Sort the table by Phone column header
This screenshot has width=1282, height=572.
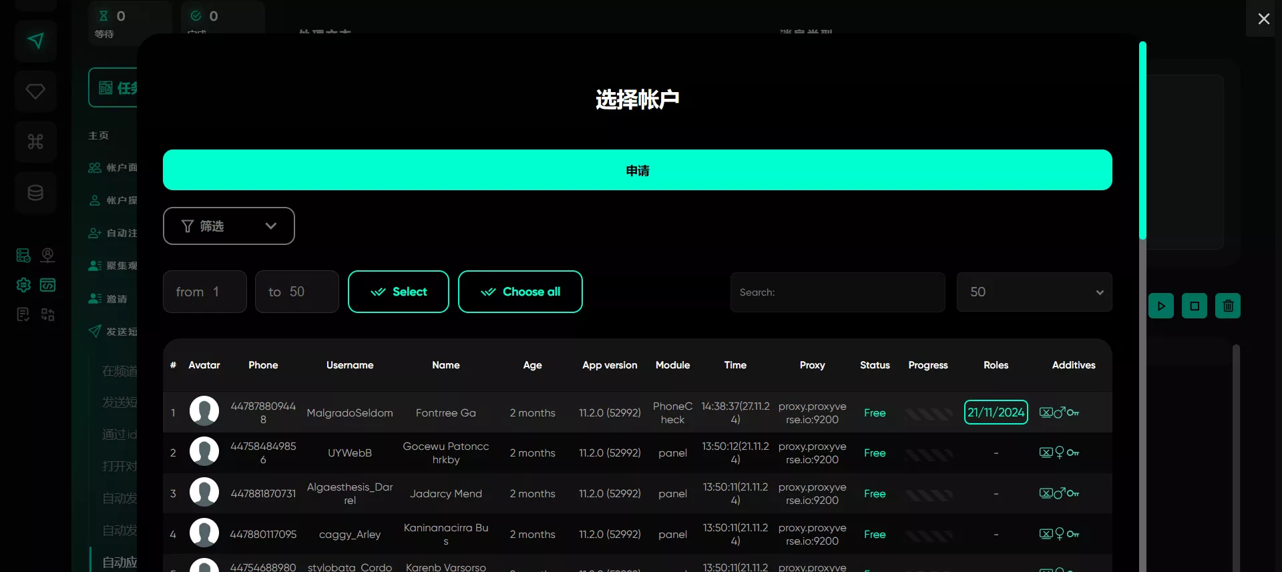point(263,365)
